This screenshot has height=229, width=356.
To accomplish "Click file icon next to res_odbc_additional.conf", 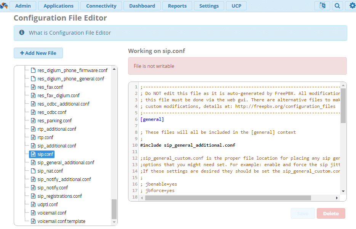I will [33, 104].
